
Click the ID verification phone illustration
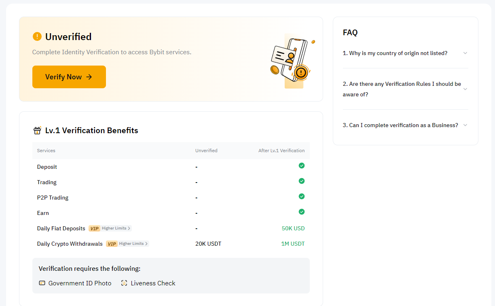291,61
